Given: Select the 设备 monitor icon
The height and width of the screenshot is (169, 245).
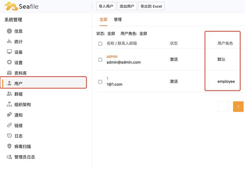Looking at the screenshot, I should [x=10, y=52].
